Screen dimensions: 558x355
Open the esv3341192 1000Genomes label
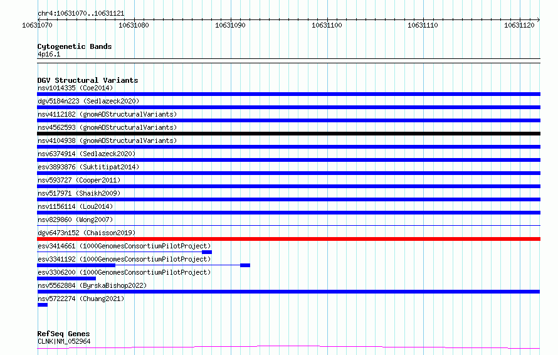pos(124,259)
